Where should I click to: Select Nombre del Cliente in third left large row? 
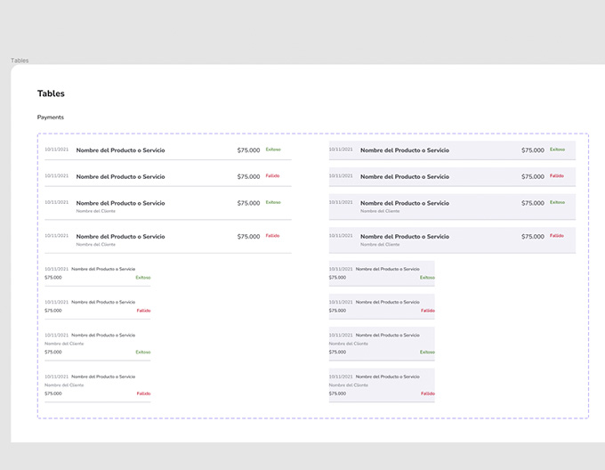pyautogui.click(x=95, y=211)
